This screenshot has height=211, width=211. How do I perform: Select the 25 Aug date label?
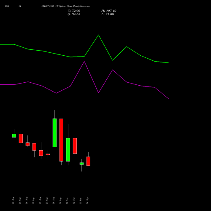click(33, 200)
